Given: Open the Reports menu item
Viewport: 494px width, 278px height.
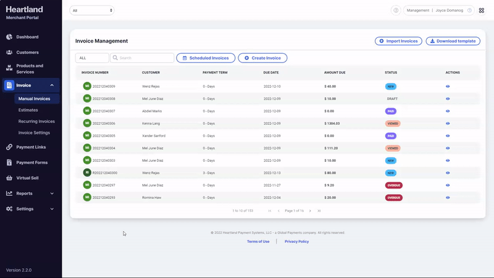Looking at the screenshot, I should click(x=24, y=193).
